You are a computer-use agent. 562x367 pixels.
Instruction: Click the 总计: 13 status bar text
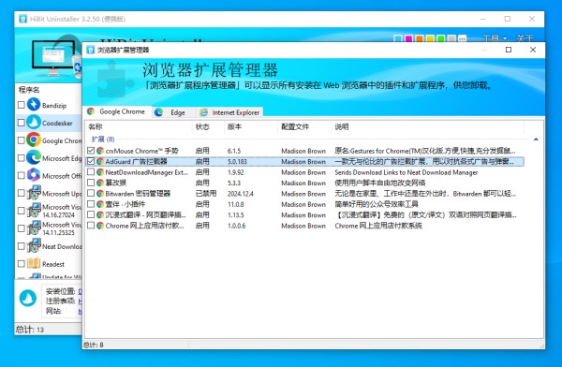pos(30,330)
